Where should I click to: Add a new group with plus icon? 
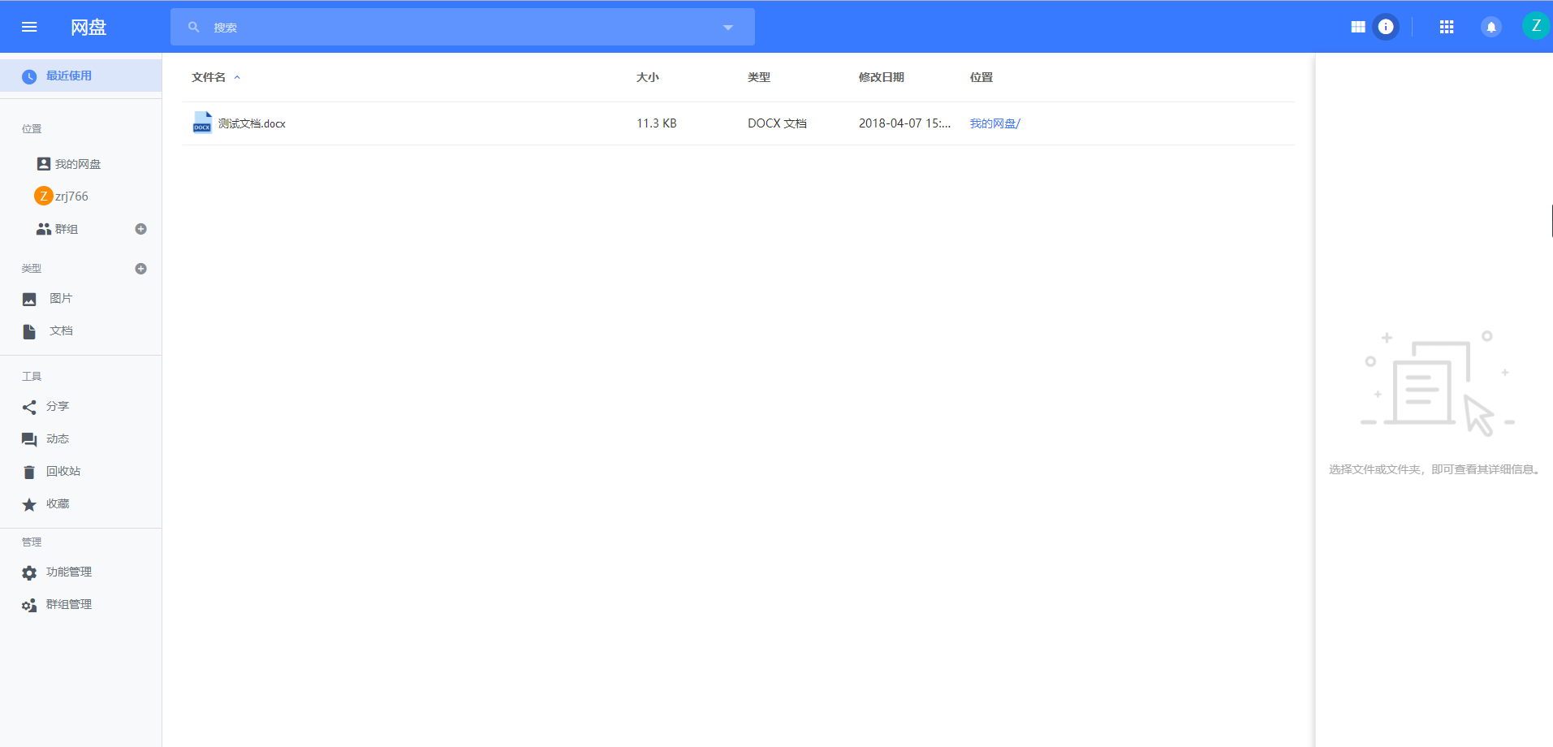click(140, 229)
